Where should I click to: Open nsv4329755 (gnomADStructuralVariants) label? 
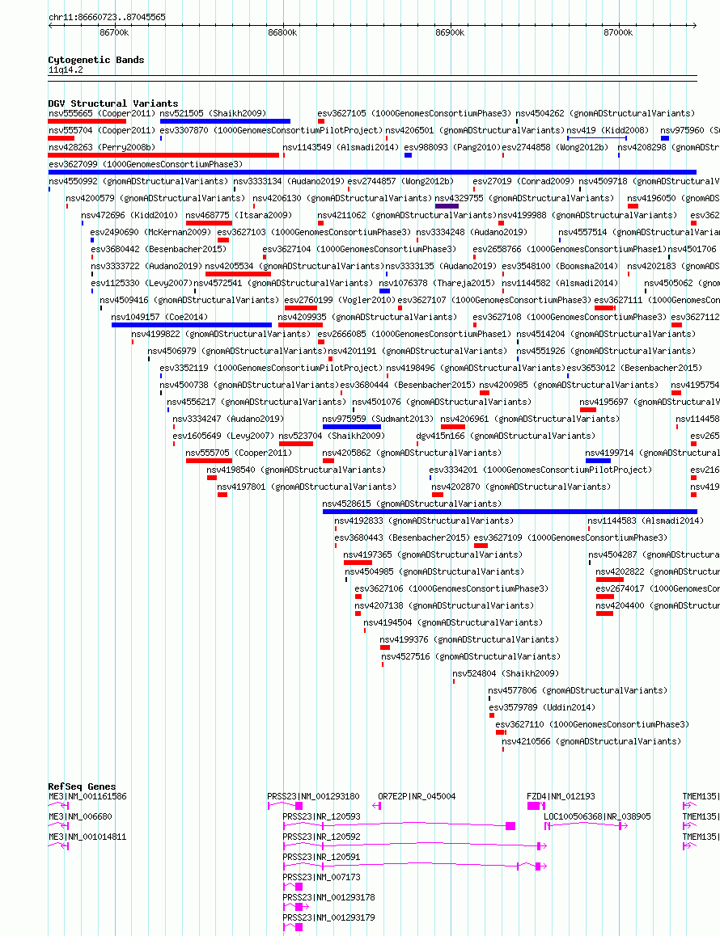[x=524, y=198]
